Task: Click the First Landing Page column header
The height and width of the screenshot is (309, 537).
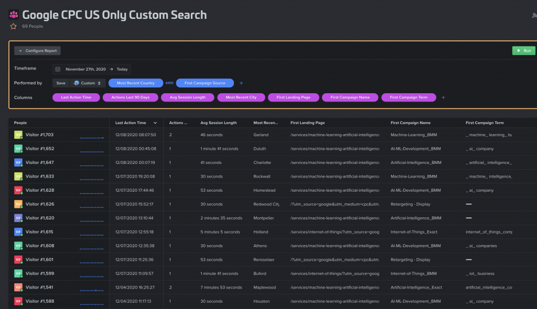Action: [307, 123]
